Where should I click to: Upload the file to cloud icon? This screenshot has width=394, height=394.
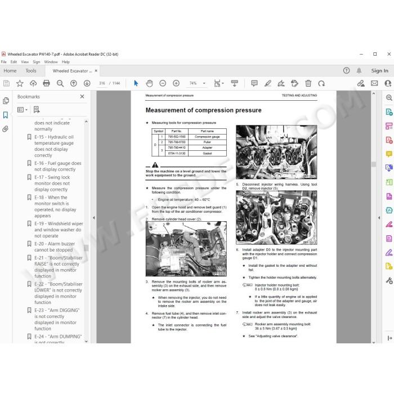point(33,83)
